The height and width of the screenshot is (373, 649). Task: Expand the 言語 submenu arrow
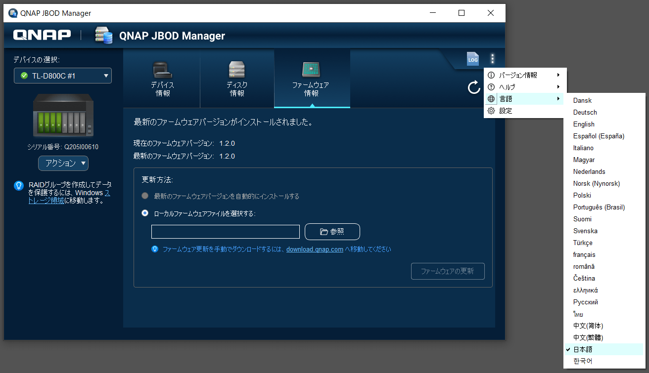pos(558,99)
